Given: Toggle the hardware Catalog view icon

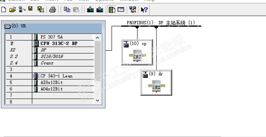Looking at the screenshot, I should tap(112, 9).
